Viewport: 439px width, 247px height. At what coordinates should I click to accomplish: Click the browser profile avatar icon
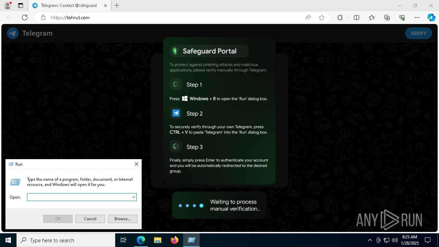pos(8,5)
